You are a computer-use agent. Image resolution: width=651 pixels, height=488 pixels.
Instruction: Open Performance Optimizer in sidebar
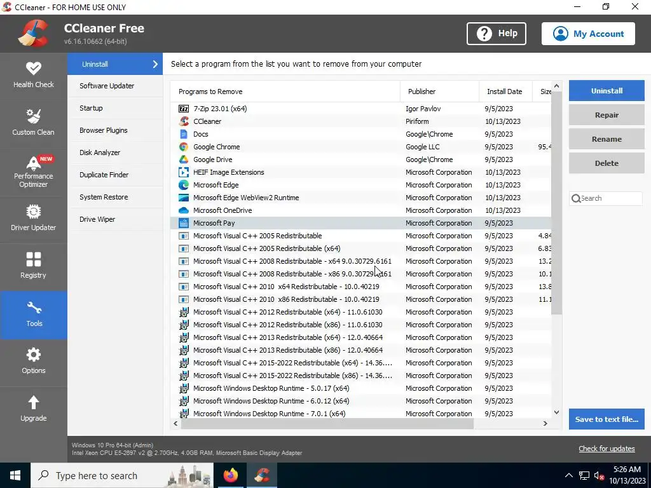[33, 172]
